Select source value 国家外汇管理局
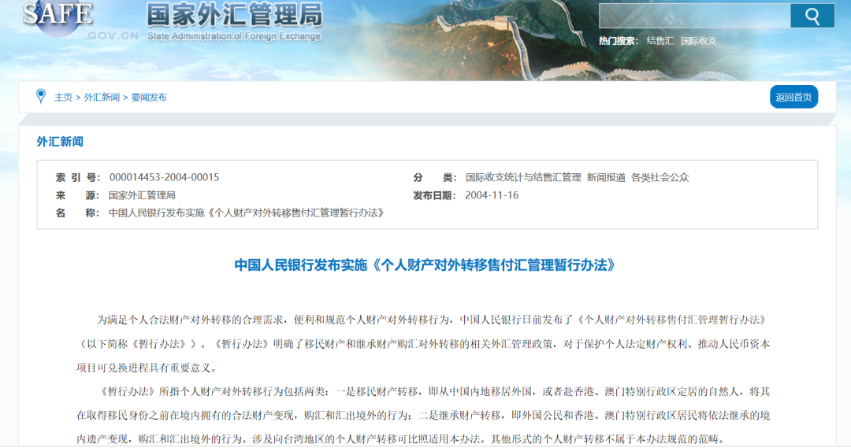The image size is (851, 448). tap(142, 195)
